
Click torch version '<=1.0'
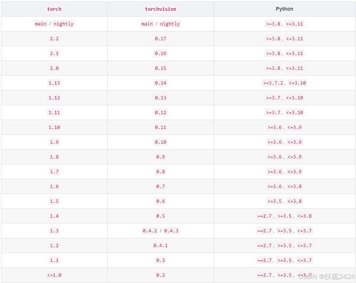pyautogui.click(x=54, y=276)
